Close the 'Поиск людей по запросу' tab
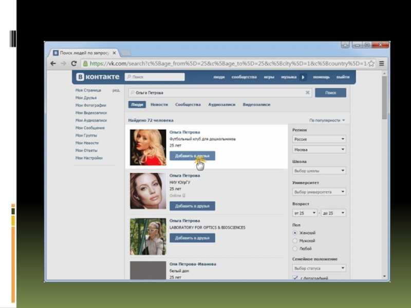The height and width of the screenshot is (308, 411). (114, 53)
